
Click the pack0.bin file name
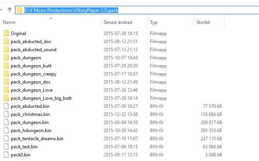coord(20,155)
